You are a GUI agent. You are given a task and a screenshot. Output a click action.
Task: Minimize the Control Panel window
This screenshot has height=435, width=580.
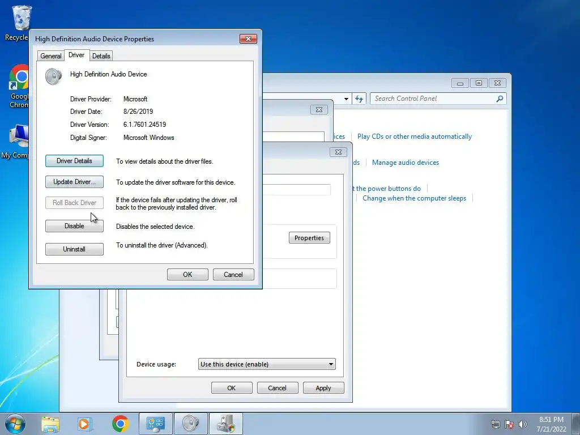click(460, 83)
